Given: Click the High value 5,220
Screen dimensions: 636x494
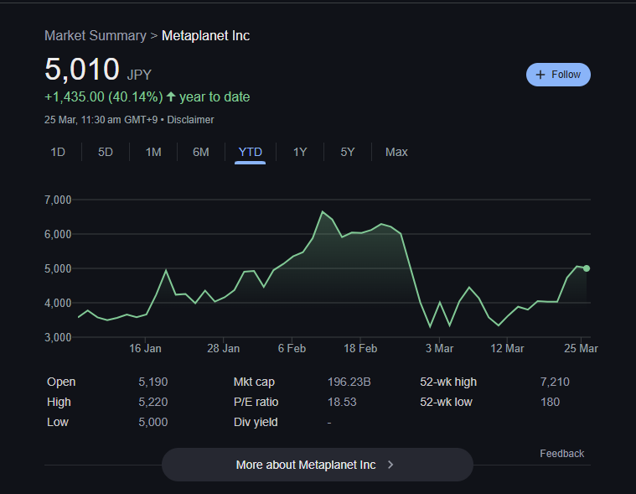Looking at the screenshot, I should tap(153, 402).
